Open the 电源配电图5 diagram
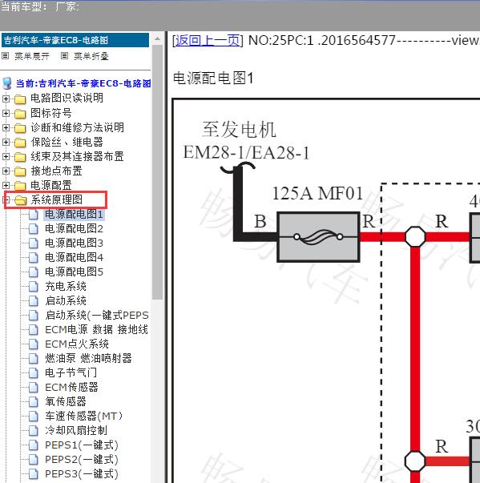 (x=74, y=272)
